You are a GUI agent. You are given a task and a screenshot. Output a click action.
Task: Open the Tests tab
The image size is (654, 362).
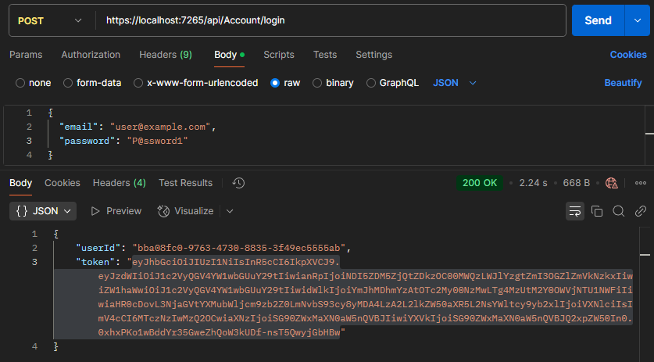325,55
